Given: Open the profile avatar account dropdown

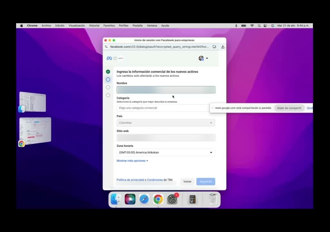Looking at the screenshot, I should [x=203, y=58].
